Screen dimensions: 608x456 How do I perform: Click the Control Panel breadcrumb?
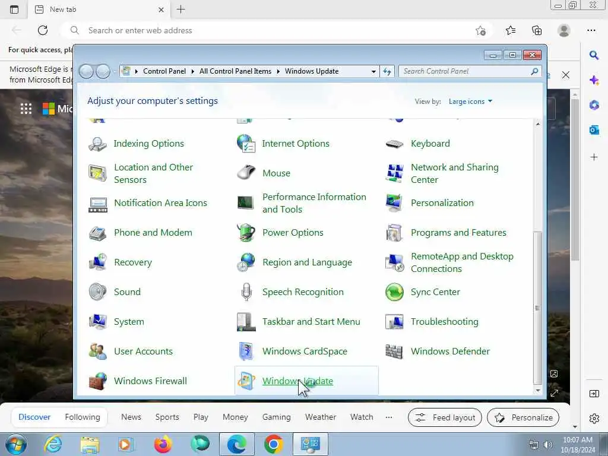pos(164,71)
